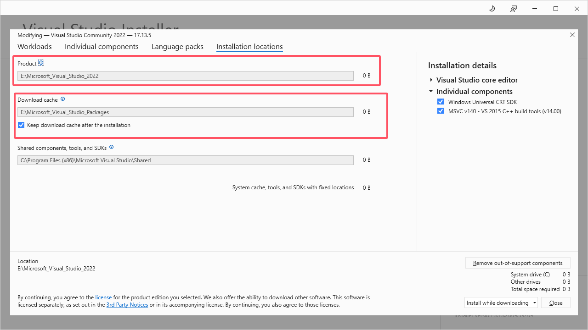The width and height of the screenshot is (588, 330).
Task: Switch to the Language packs tab
Action: tap(177, 47)
